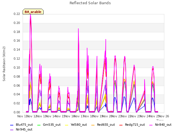Select the Grn535_out legend label
This screenshot has width=181, height=135.
52,125
